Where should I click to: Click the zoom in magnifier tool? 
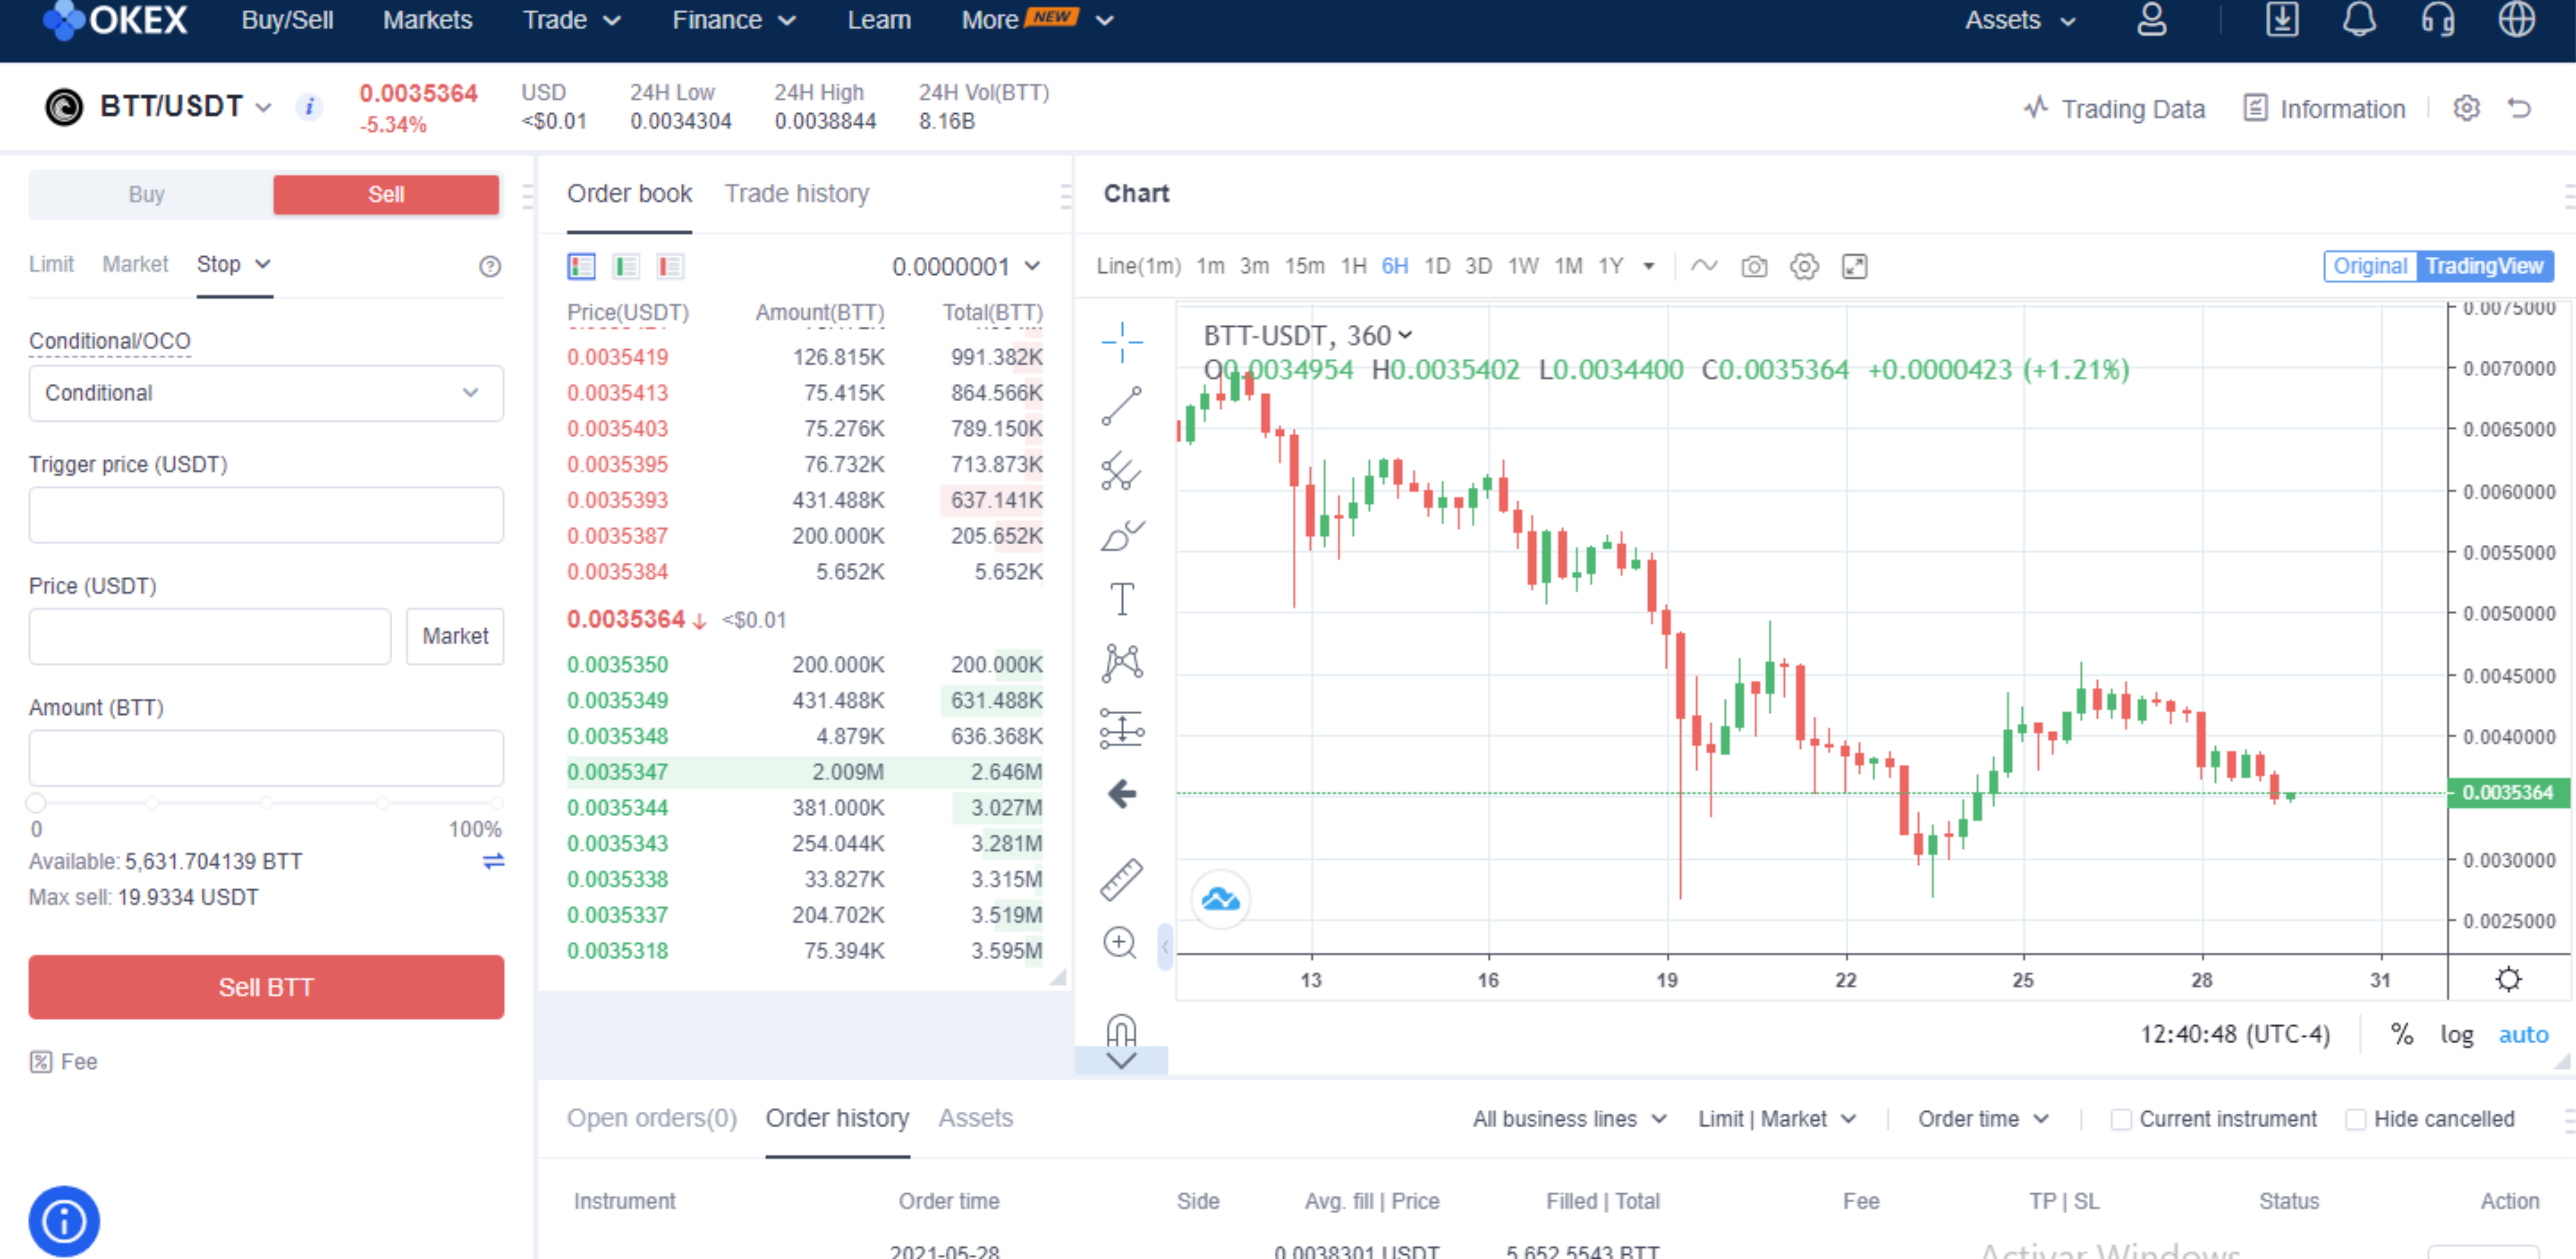coord(1120,943)
